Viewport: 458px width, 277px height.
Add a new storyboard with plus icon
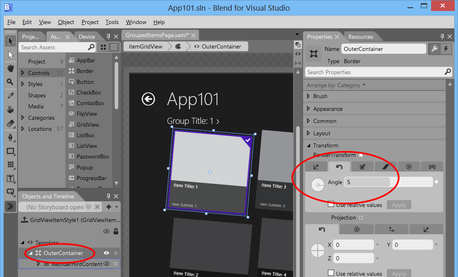(108, 207)
